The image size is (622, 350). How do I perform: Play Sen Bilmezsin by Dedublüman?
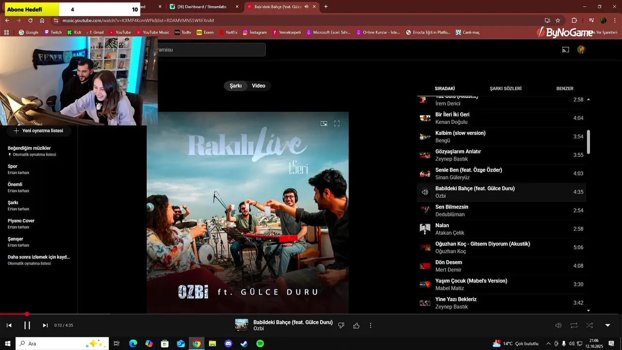click(x=501, y=210)
